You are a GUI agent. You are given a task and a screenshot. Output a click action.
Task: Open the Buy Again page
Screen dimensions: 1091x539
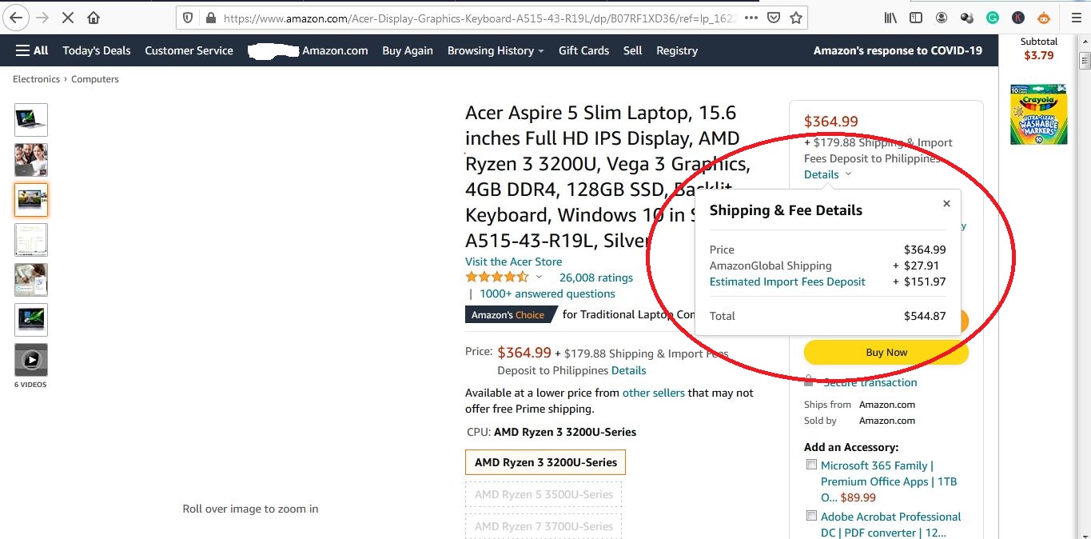408,50
